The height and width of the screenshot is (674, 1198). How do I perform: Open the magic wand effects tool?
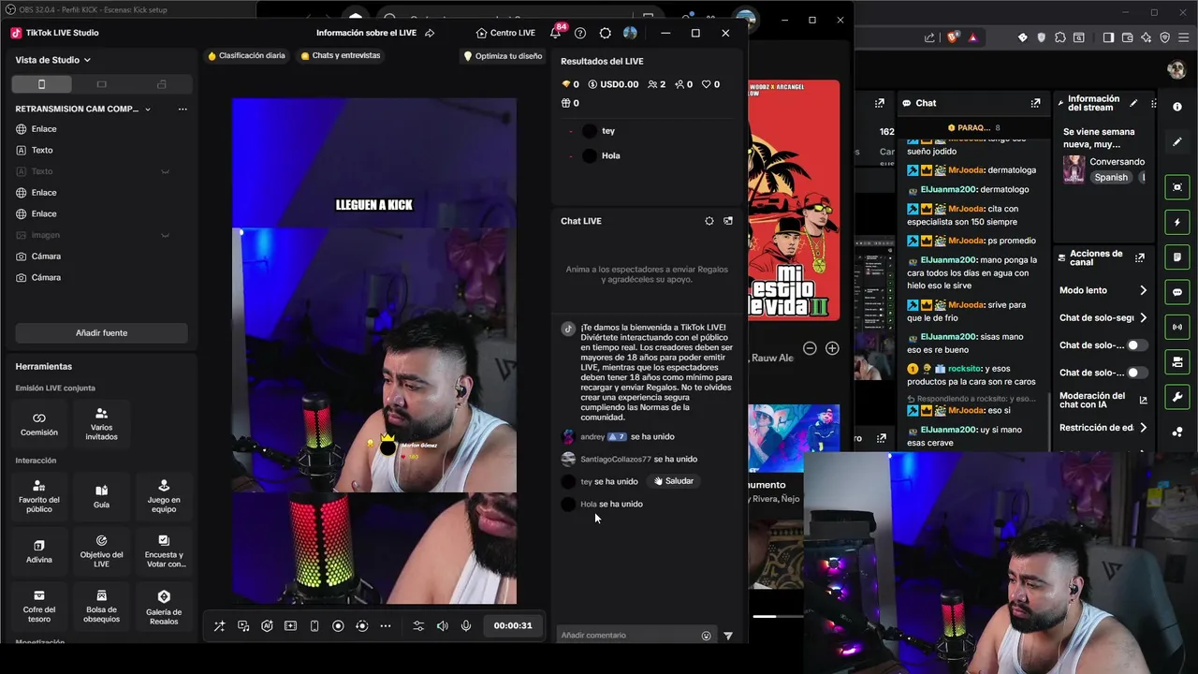(x=219, y=626)
